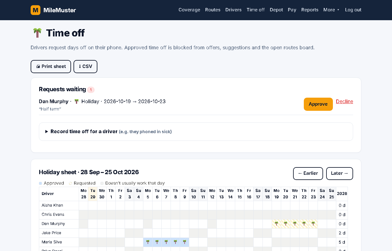Click palm tree icon on Dan Murphy Monday 19
This screenshot has height=251, width=392.
(277, 224)
